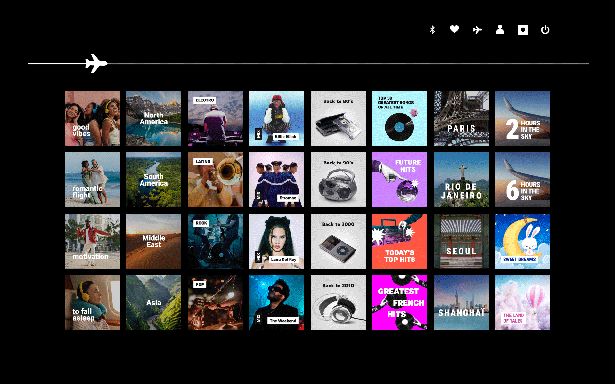Select the to fall asleep playlist
Screen dimensions: 615x384
(x=92, y=303)
